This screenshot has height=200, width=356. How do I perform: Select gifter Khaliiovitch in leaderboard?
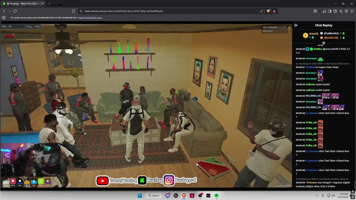click(331, 33)
